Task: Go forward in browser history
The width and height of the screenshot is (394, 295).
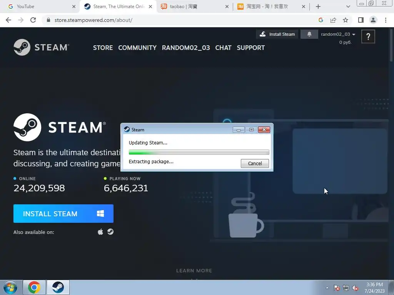Action: point(21,20)
